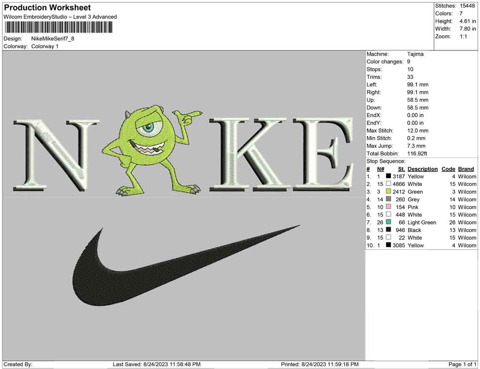Click the white swatch beside 4866 White
Viewport: 480px width, 369px height.
(388, 184)
